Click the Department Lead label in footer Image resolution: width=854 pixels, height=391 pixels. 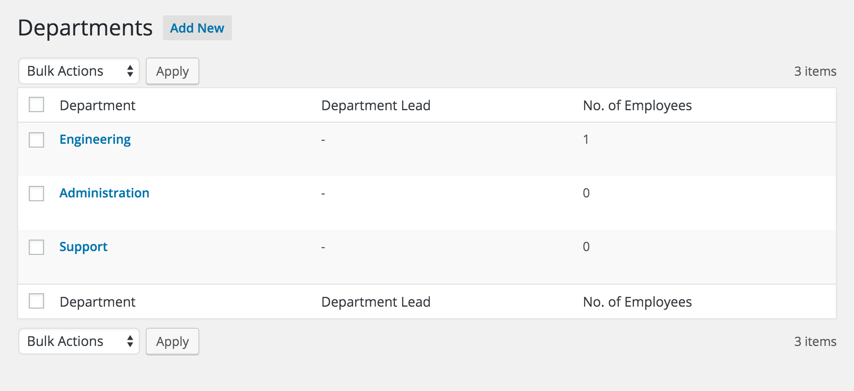(x=376, y=302)
